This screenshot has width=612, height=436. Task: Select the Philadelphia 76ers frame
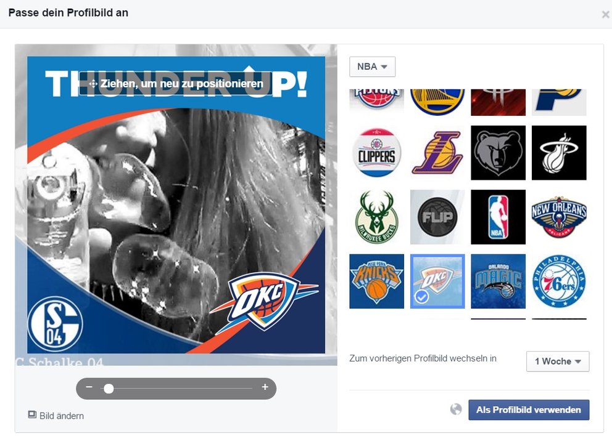coord(559,281)
